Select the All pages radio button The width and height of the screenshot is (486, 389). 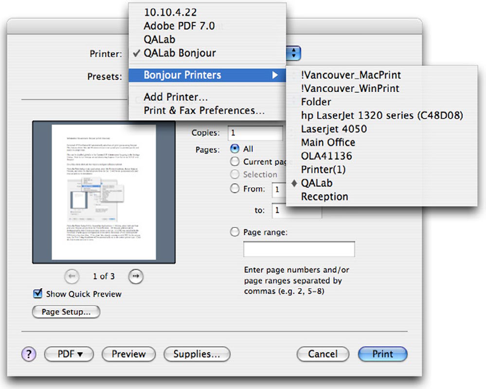click(235, 149)
